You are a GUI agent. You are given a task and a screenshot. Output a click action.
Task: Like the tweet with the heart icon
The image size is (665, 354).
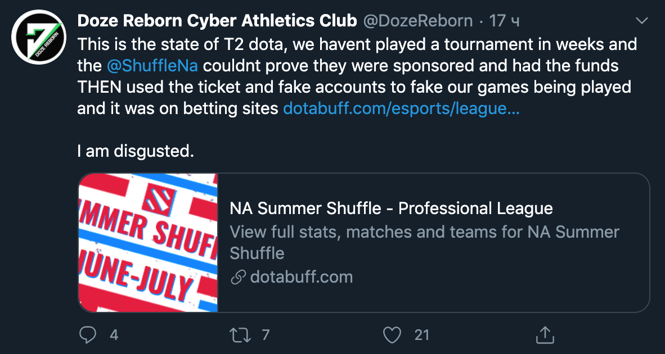tap(391, 335)
